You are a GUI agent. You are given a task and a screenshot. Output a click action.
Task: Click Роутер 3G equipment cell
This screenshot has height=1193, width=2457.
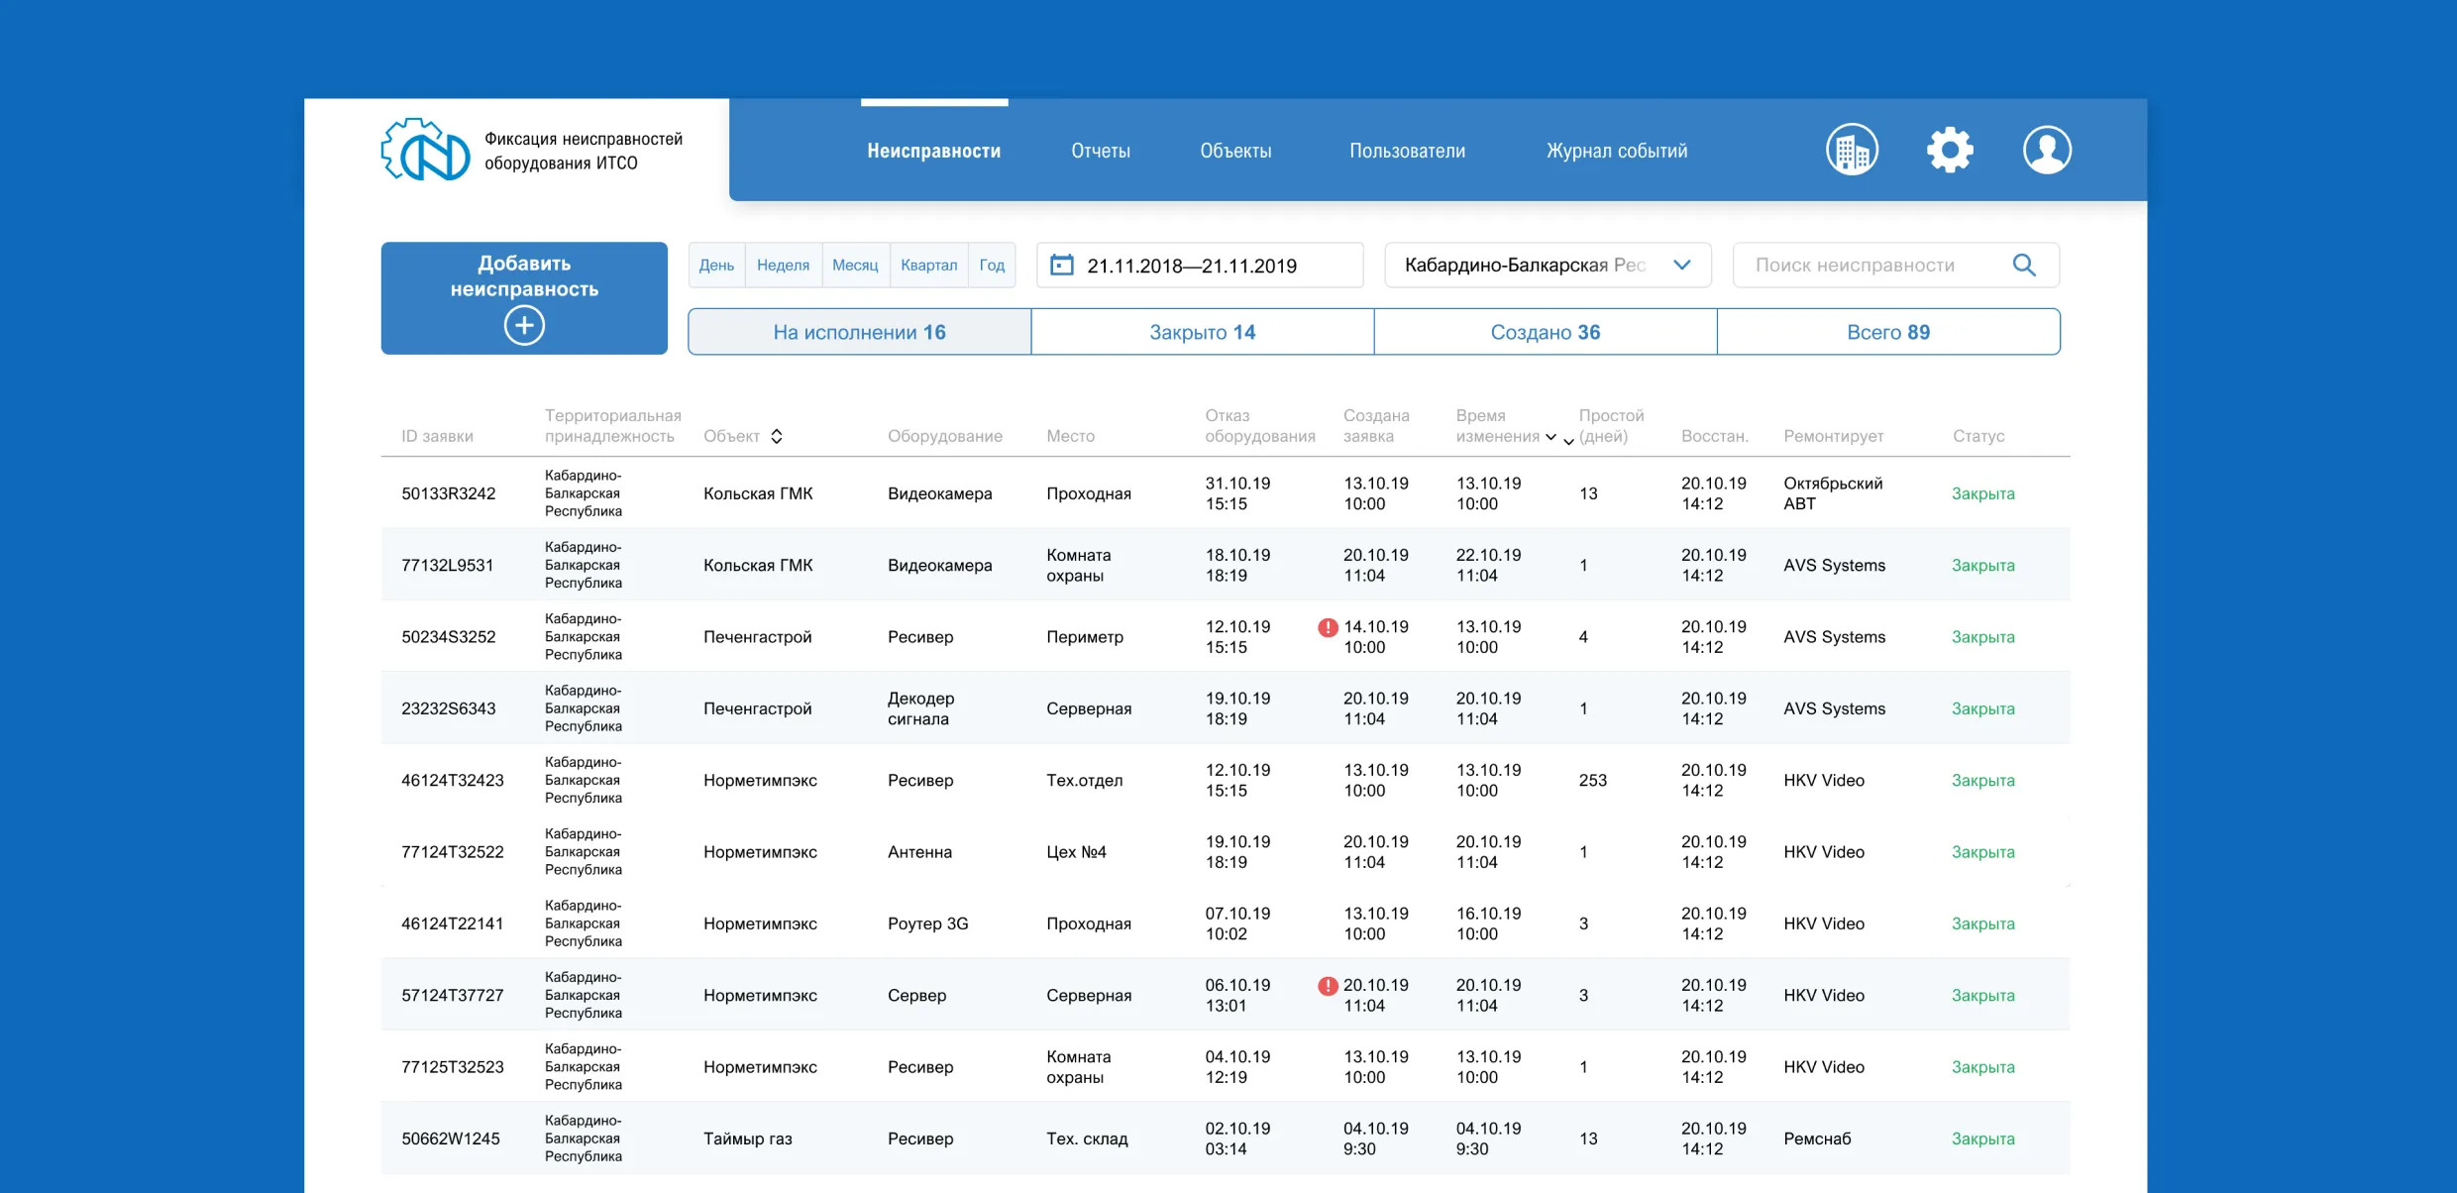coord(927,923)
